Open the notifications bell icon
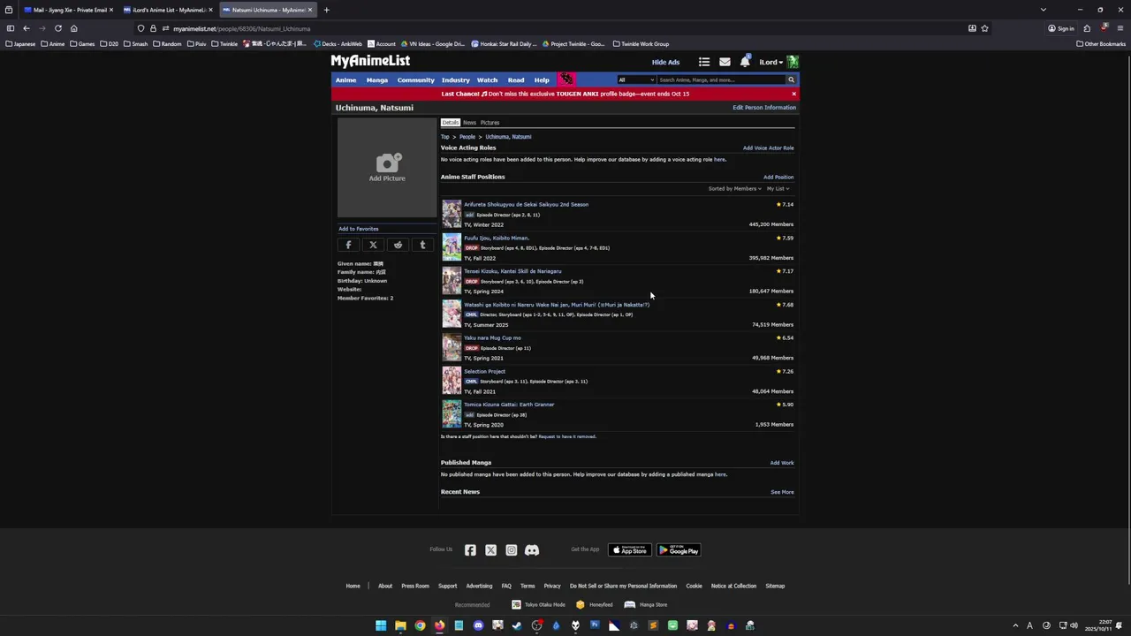The height and width of the screenshot is (636, 1131). (745, 62)
